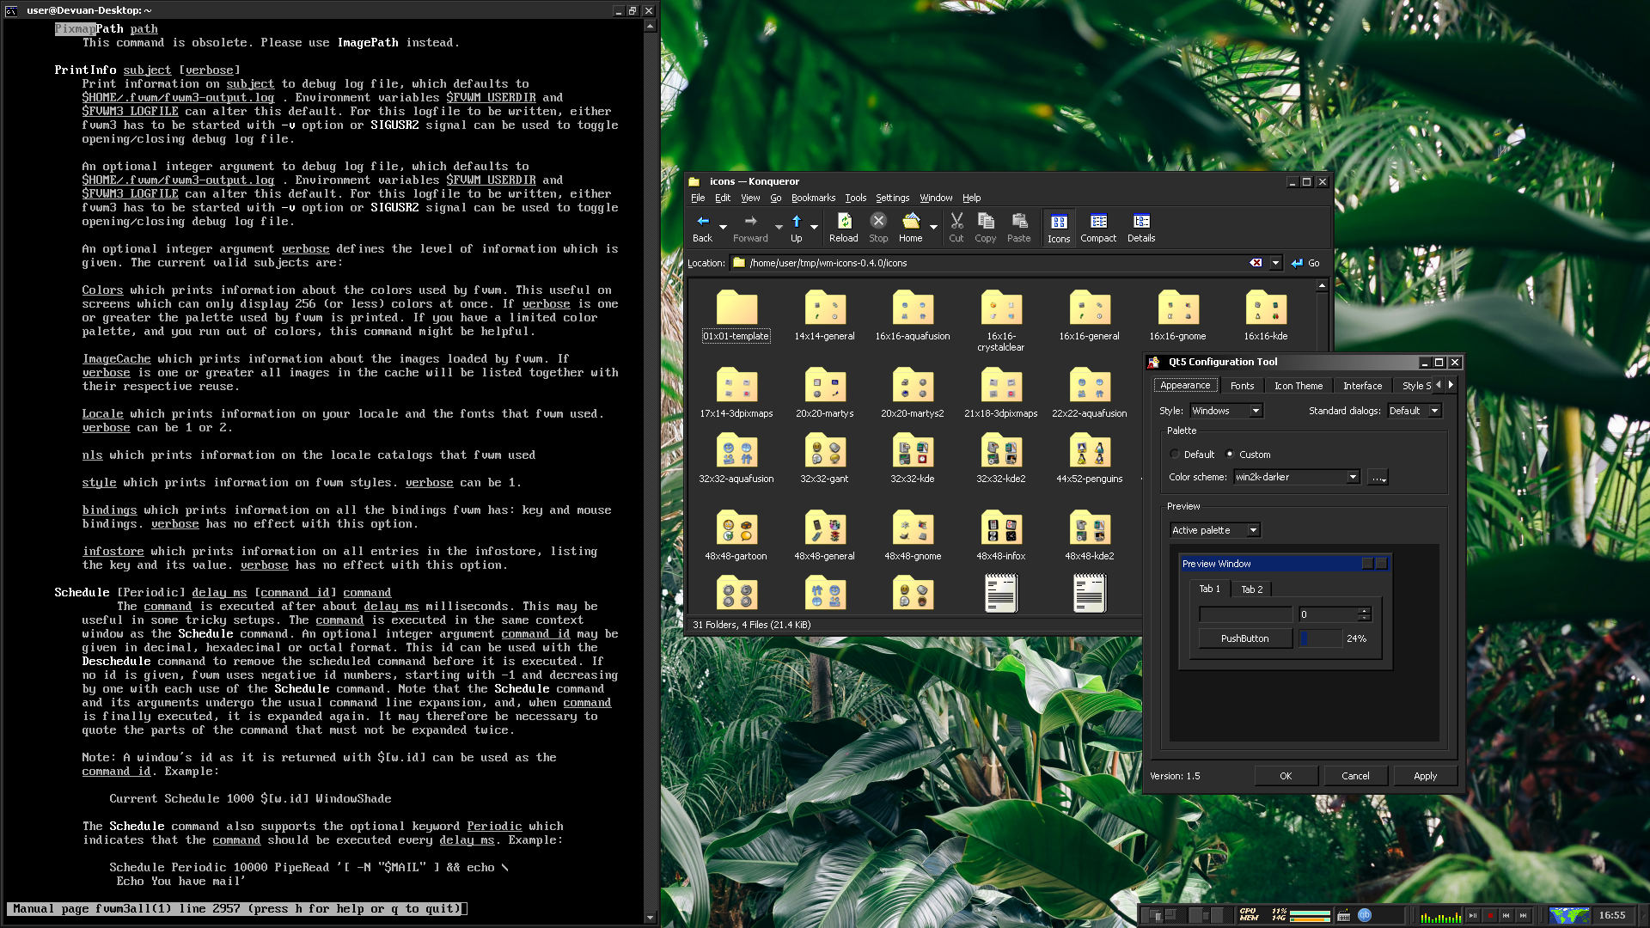1650x928 pixels.
Task: Open the Settings menu in Konqueror
Action: 892,198
